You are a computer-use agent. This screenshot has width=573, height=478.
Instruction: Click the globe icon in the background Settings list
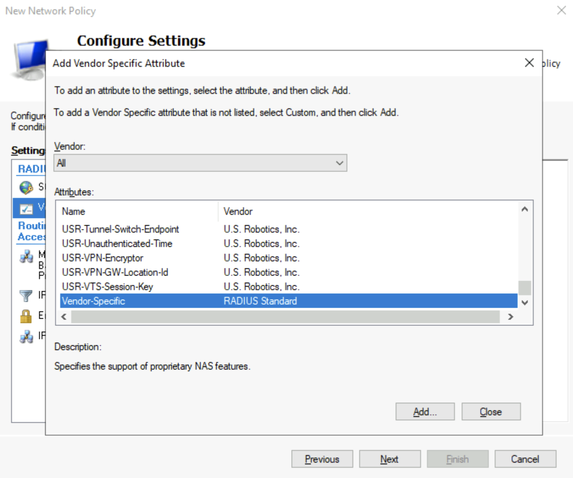[26, 187]
